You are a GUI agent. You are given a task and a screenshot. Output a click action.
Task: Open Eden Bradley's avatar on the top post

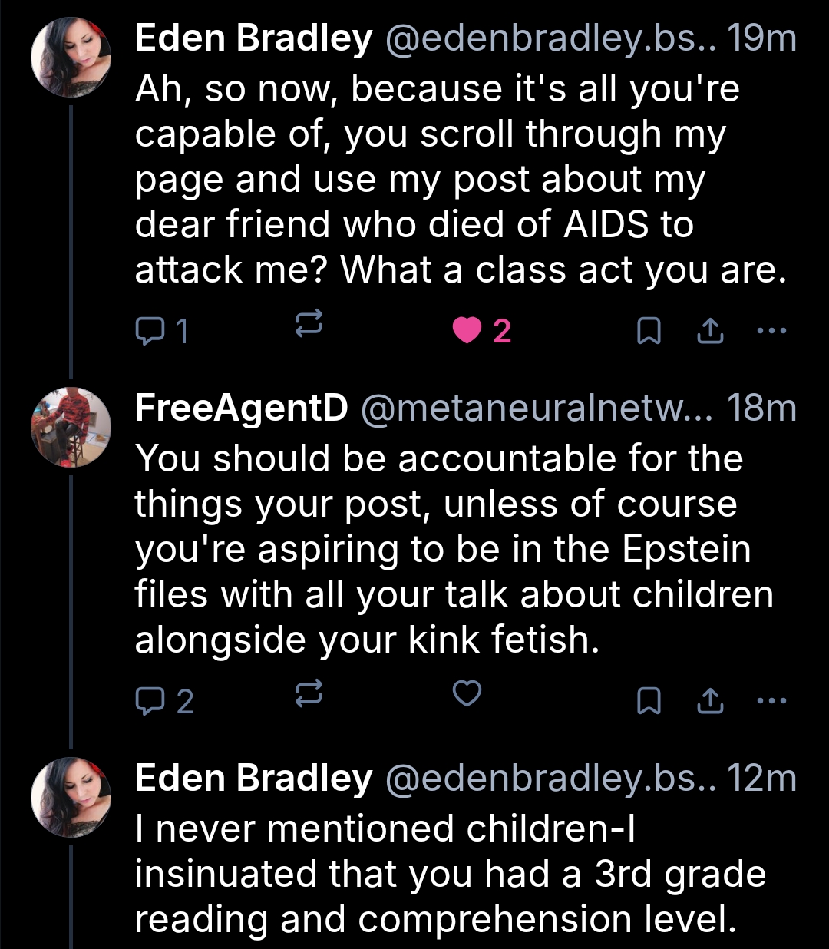tap(71, 58)
